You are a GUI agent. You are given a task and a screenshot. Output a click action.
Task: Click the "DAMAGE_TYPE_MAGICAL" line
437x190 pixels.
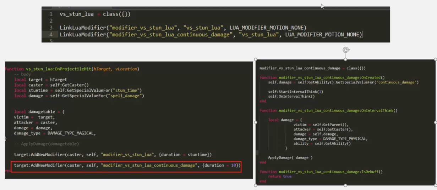click(x=55, y=133)
